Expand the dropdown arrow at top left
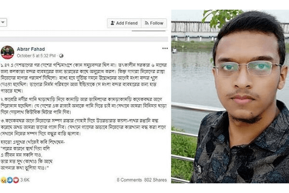Viewport: 289px width, 193px height. [x=3, y=22]
